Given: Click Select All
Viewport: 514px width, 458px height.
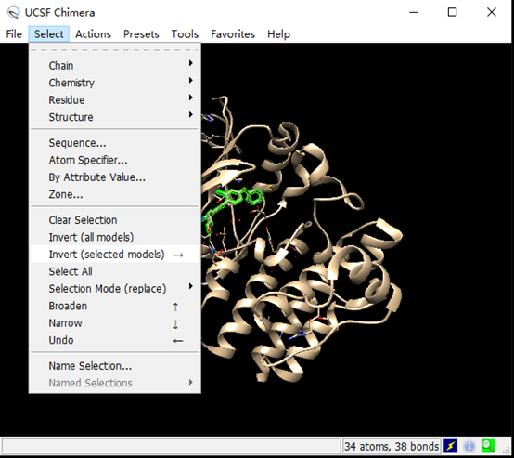Looking at the screenshot, I should [115, 271].
